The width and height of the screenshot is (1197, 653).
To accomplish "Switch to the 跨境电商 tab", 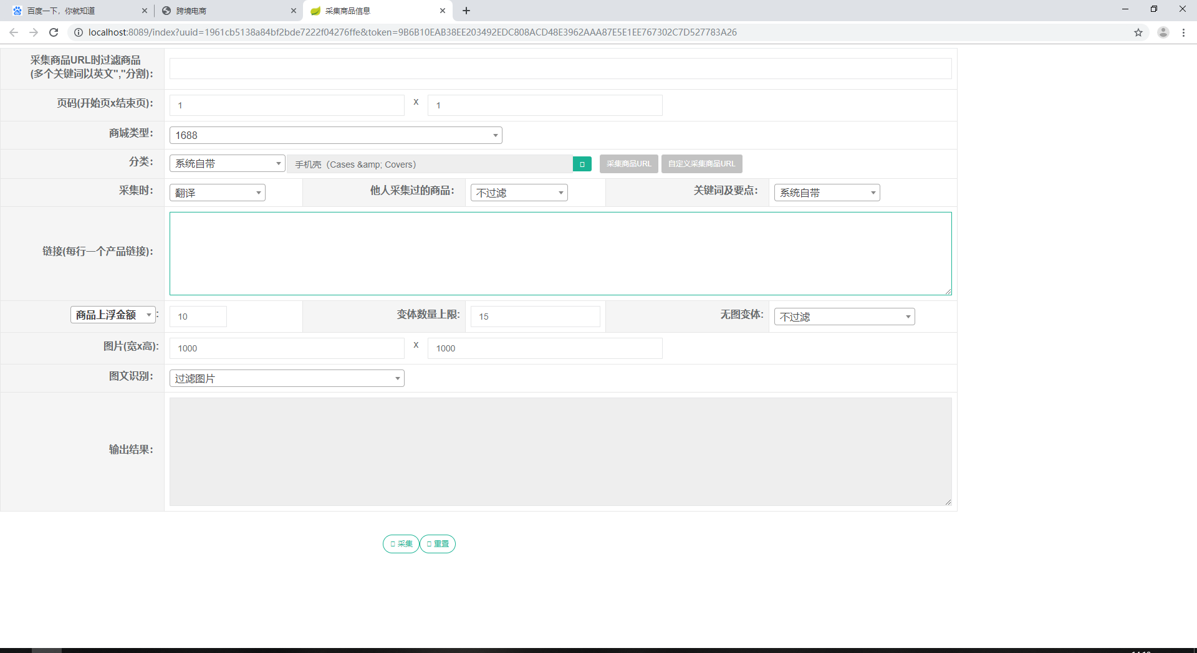I will coord(228,11).
